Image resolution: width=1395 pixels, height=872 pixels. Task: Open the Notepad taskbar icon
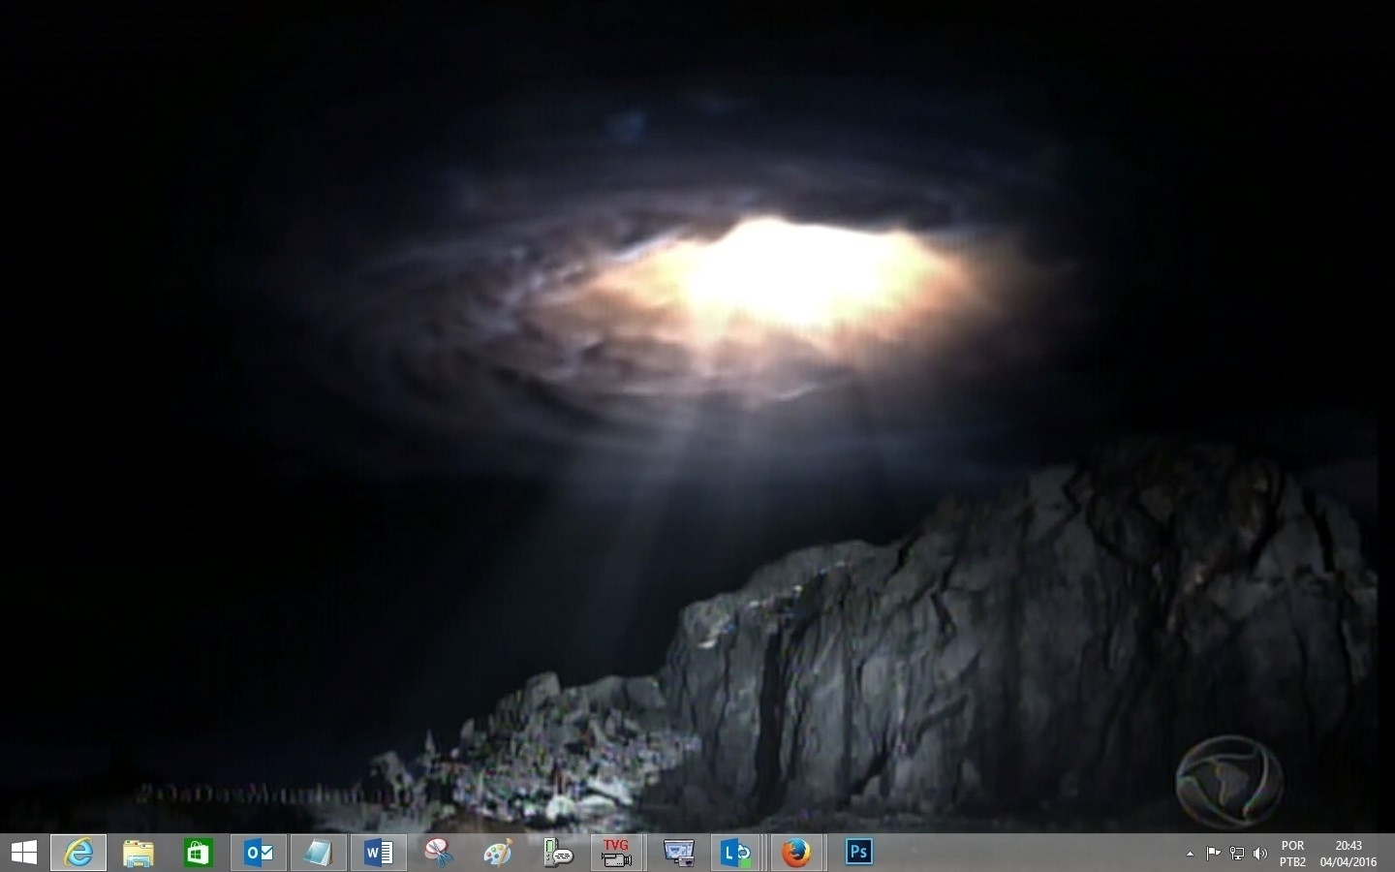tap(318, 853)
